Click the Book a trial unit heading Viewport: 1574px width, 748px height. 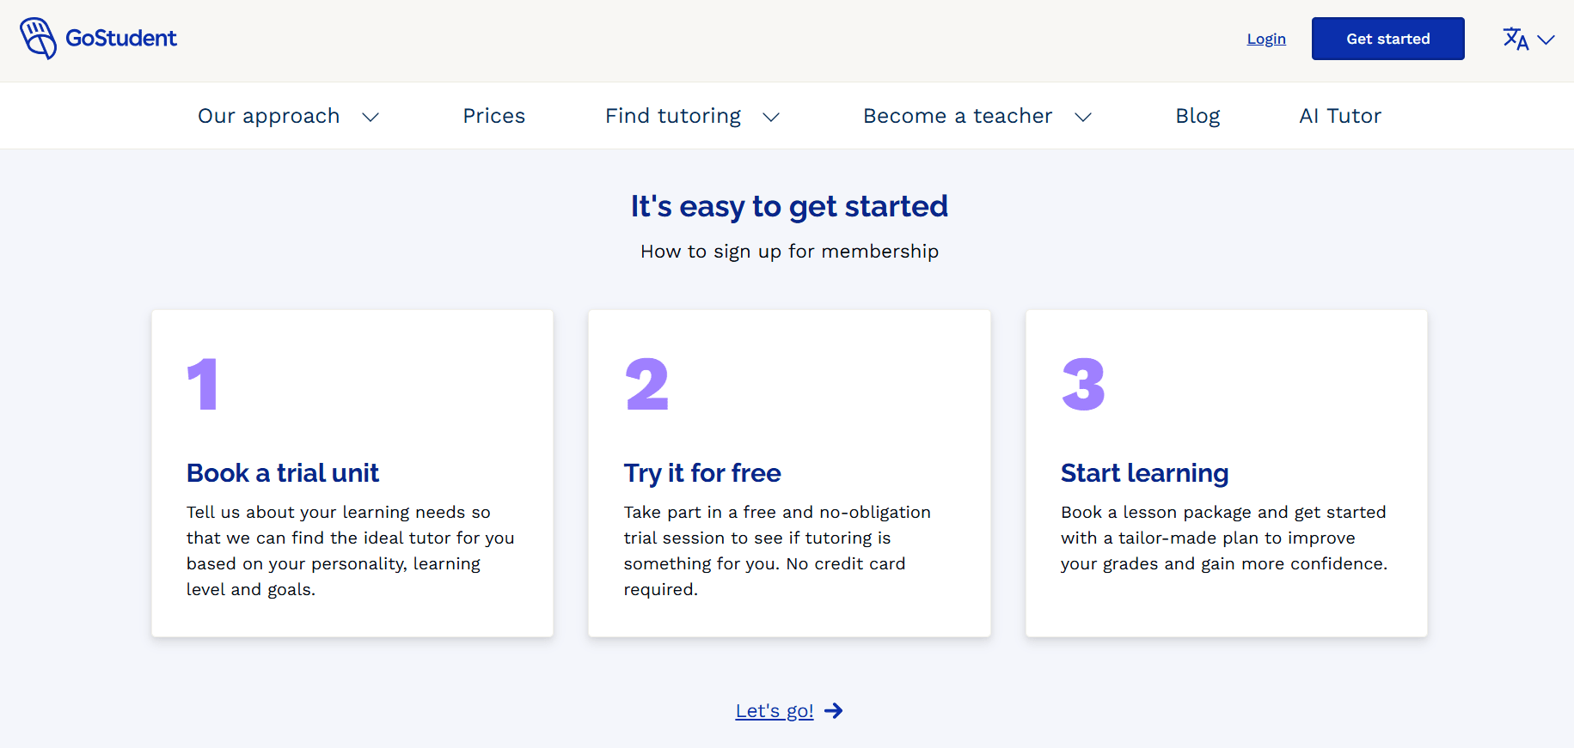pyautogui.click(x=283, y=473)
